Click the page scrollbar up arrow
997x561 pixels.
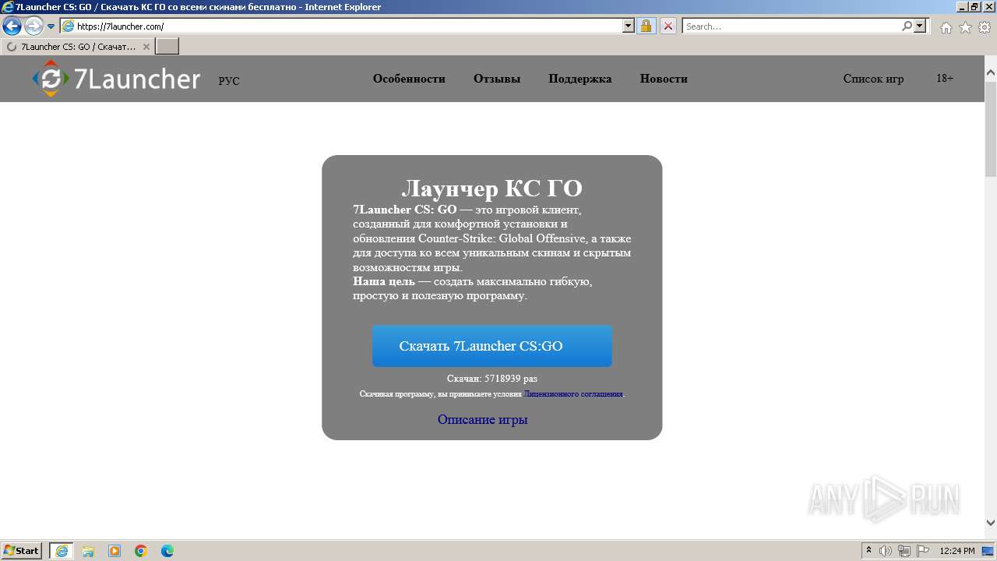(x=991, y=73)
